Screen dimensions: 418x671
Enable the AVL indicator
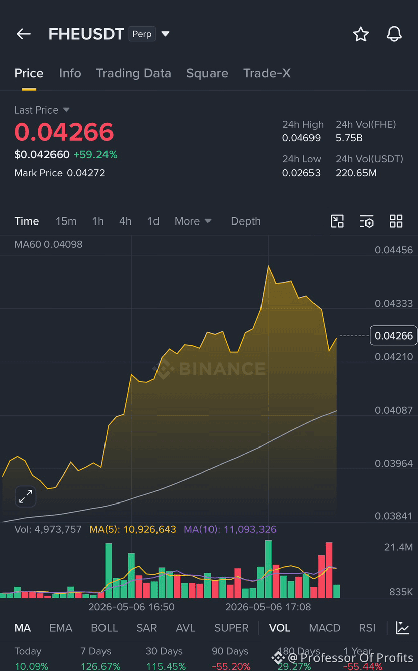coord(185,628)
